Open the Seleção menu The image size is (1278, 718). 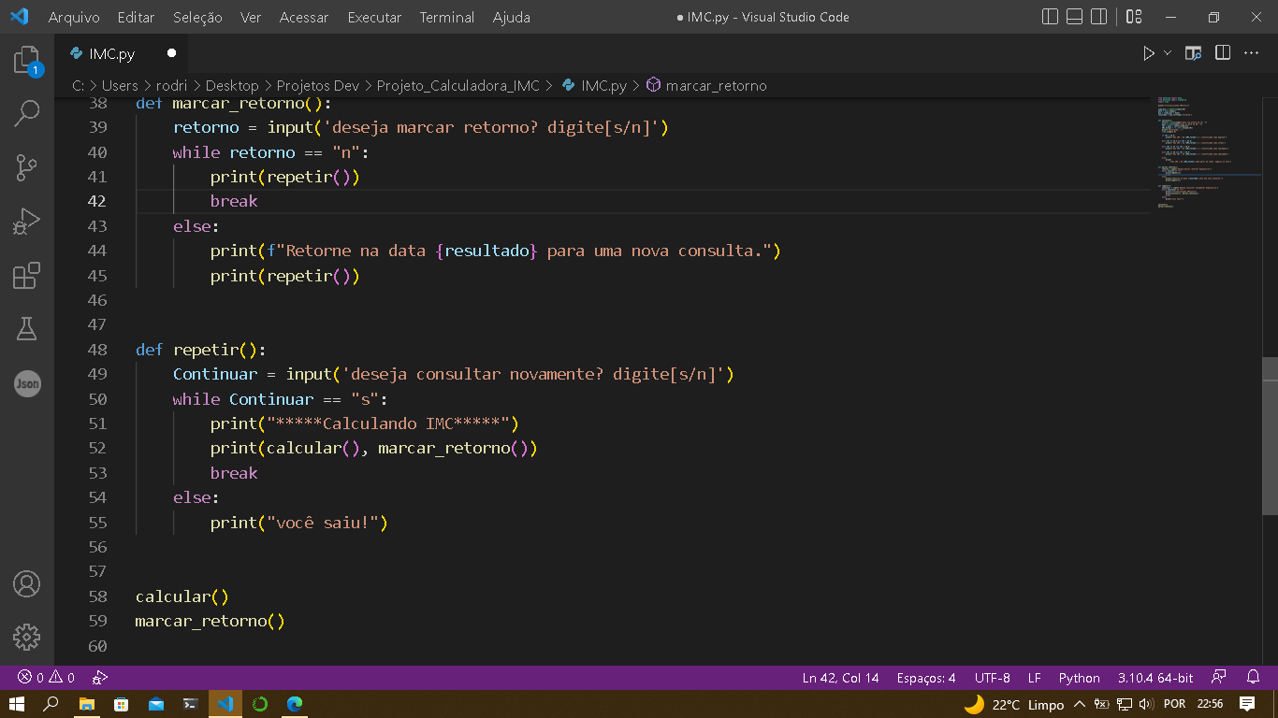(x=197, y=17)
